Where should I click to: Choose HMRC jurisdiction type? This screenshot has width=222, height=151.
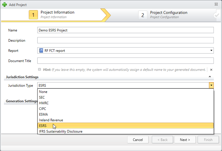125,103
